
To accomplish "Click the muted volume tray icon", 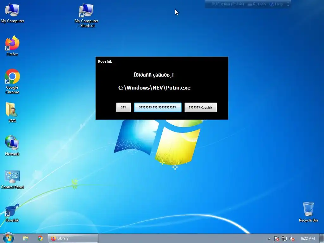I will (x=292, y=239).
